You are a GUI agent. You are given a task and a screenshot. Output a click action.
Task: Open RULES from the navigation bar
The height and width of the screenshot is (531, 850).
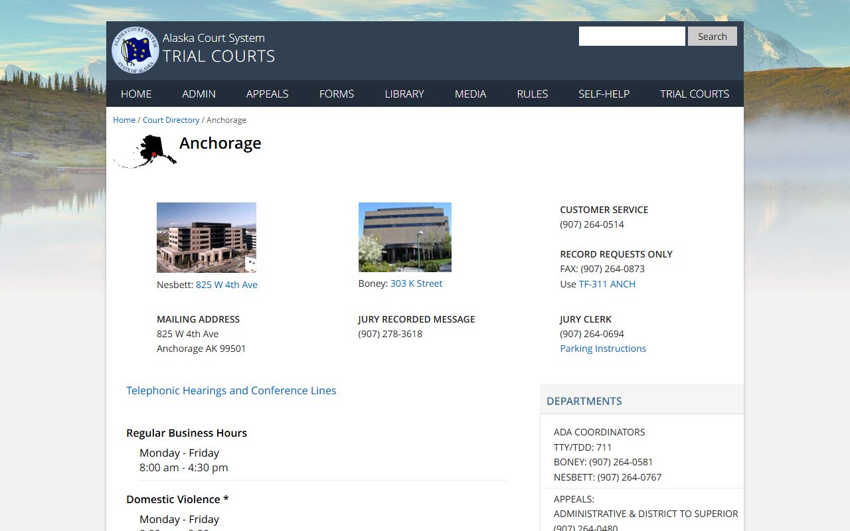533,94
